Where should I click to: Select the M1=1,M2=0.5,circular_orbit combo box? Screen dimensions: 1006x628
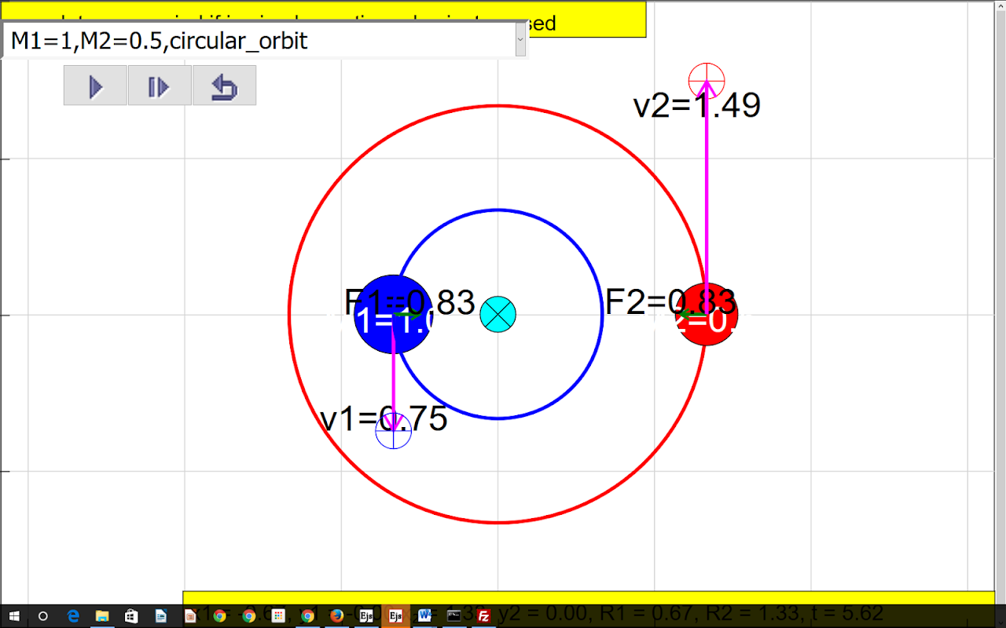265,39
